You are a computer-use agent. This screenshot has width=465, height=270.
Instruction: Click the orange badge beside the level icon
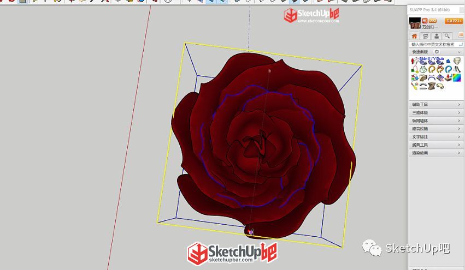(433, 21)
